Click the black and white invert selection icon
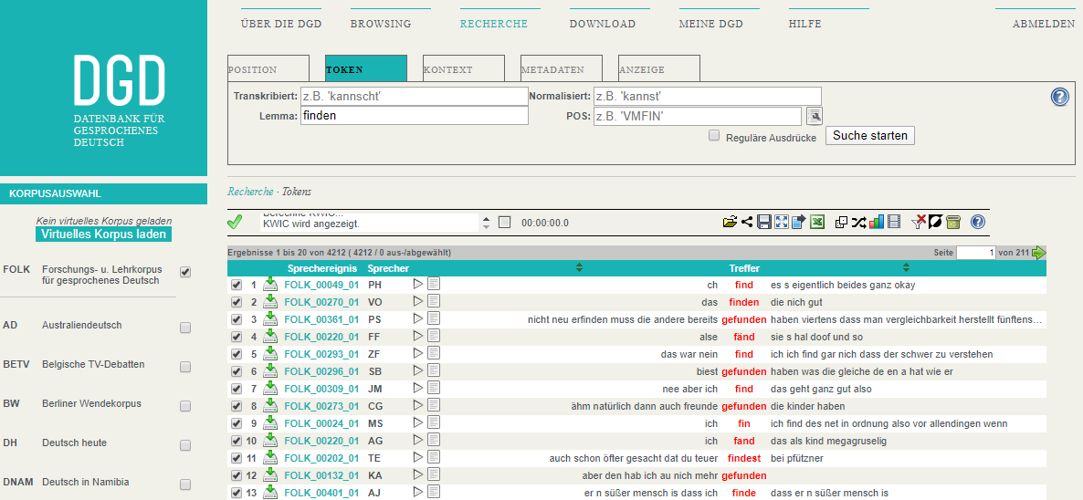Screen dimensions: 1083x500 [x=936, y=222]
